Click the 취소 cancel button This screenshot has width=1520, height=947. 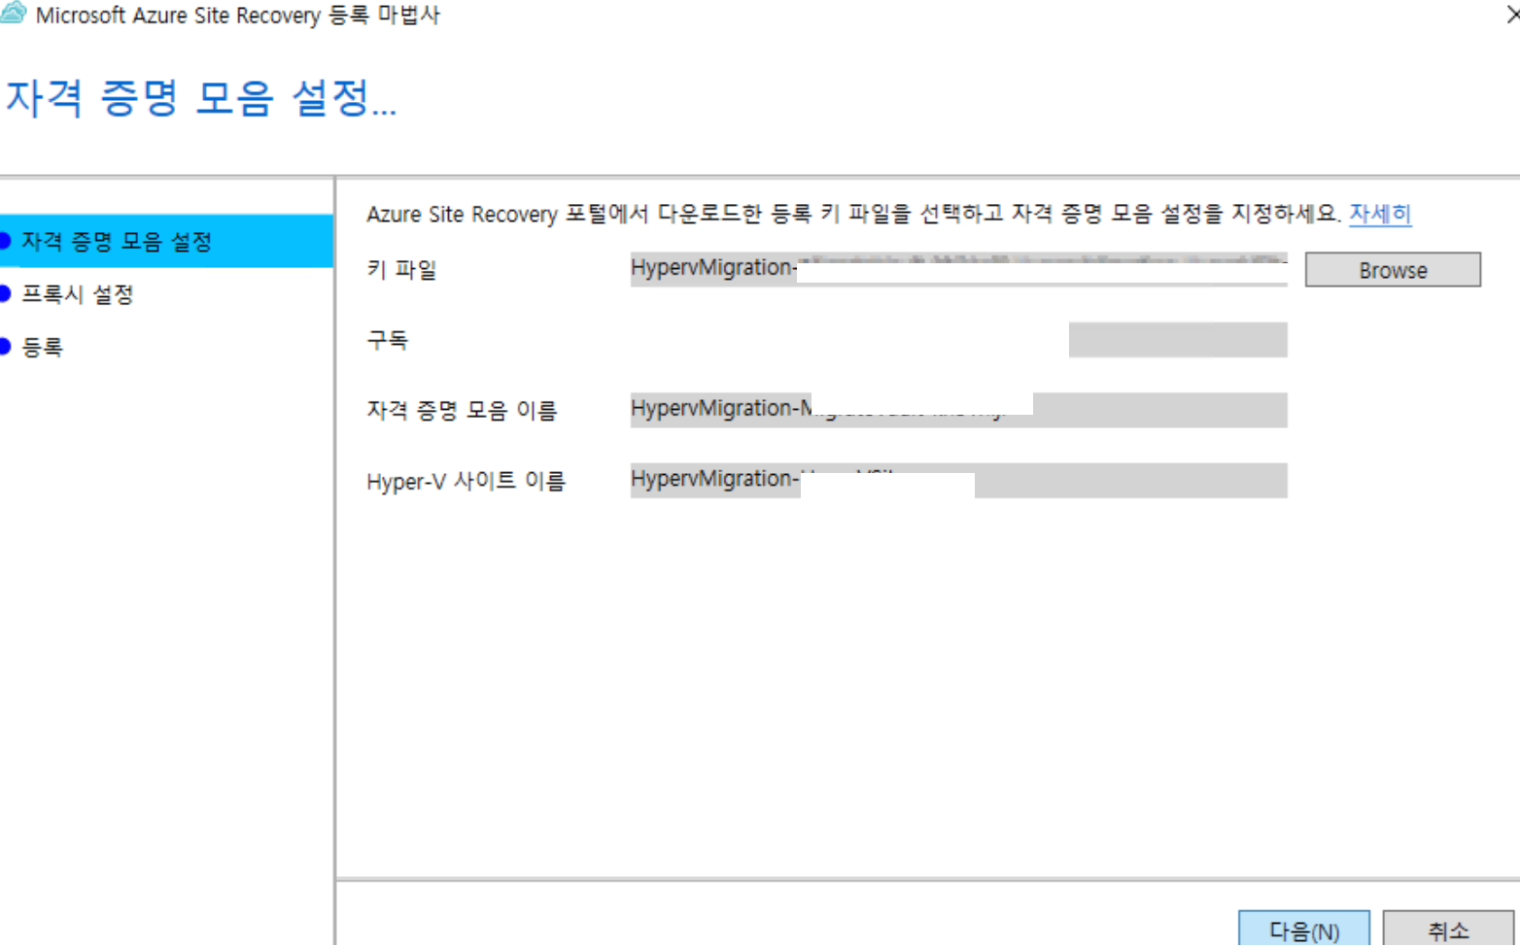(x=1447, y=930)
